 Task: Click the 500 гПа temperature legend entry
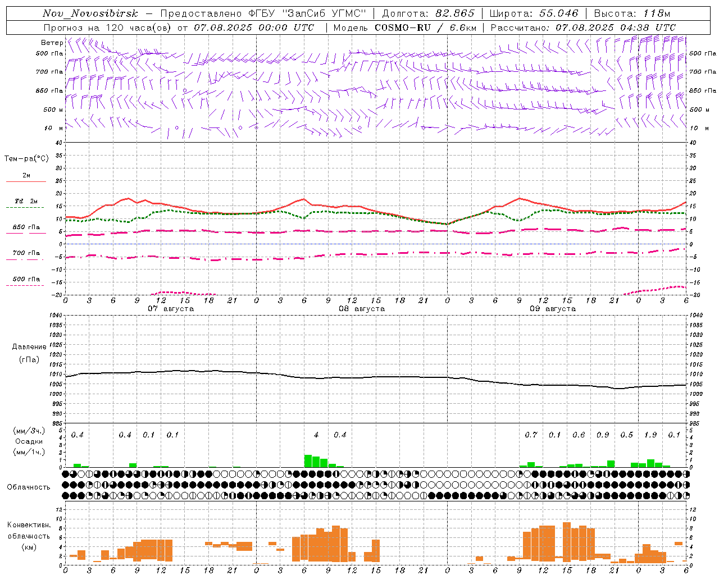point(26,279)
